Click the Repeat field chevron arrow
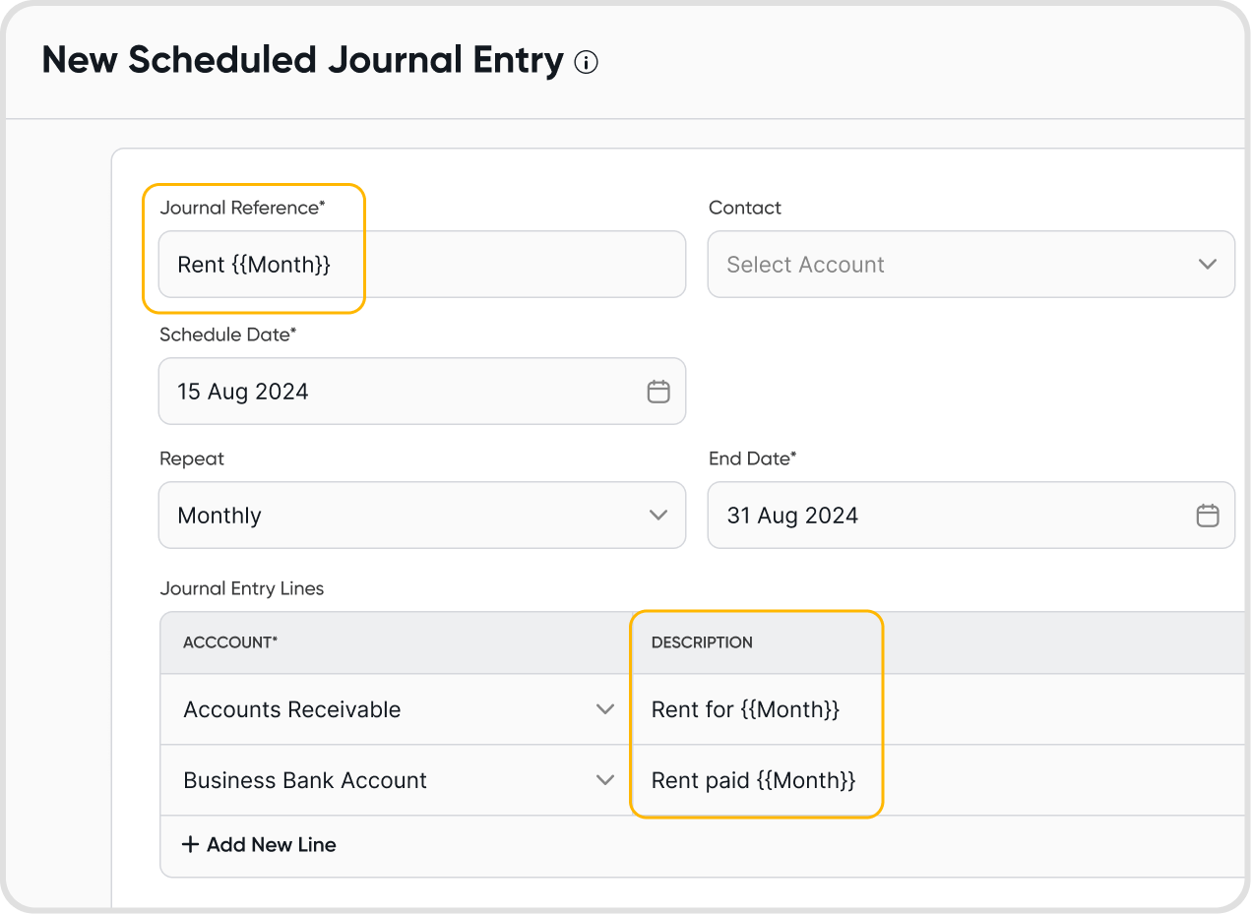 tap(658, 516)
